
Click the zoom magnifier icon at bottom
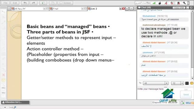point(15,107)
